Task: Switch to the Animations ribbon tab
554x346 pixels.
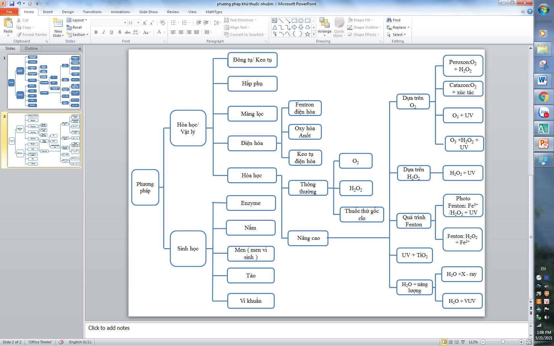Action: pos(120,12)
